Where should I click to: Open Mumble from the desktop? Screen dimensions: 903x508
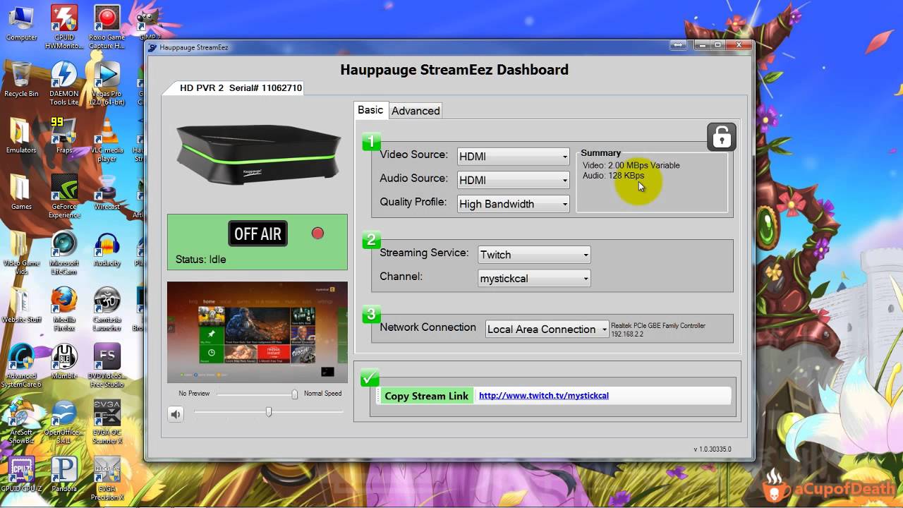pyautogui.click(x=64, y=362)
